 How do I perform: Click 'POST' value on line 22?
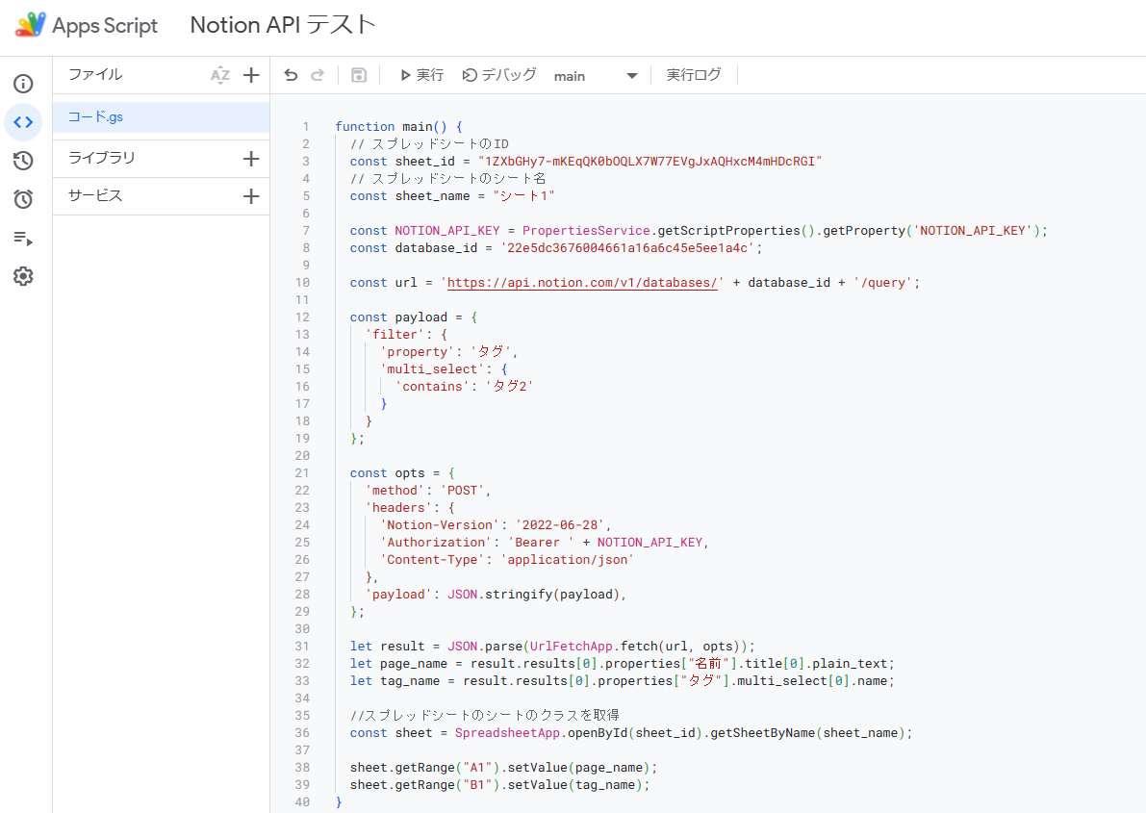point(463,491)
